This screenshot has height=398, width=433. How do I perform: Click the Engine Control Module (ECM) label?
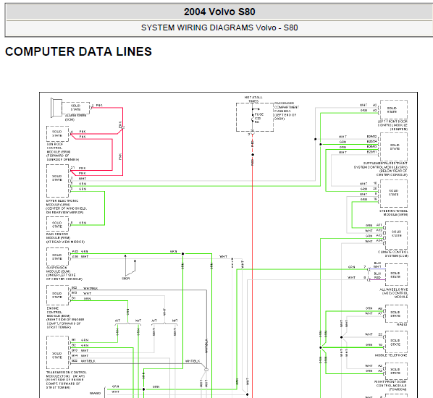(x=65, y=318)
